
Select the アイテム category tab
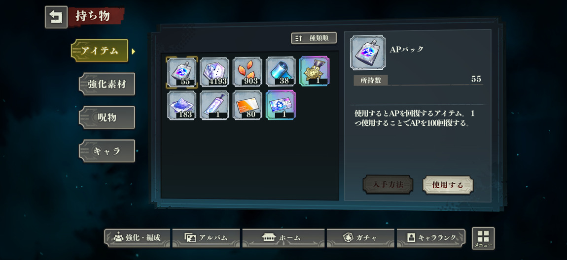pyautogui.click(x=100, y=51)
